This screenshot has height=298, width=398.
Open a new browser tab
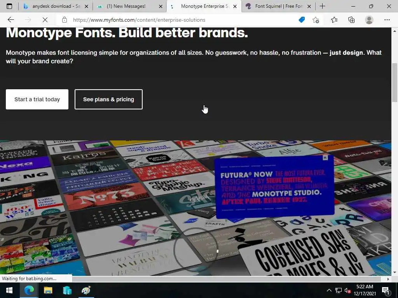click(x=322, y=6)
